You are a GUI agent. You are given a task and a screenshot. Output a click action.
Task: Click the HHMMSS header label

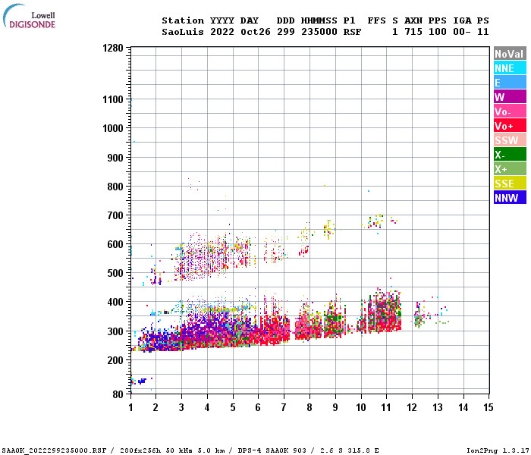[319, 20]
